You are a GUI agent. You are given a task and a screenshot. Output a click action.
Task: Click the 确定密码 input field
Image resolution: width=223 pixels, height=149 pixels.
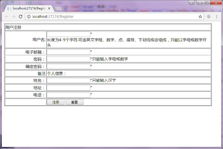coord(68,66)
